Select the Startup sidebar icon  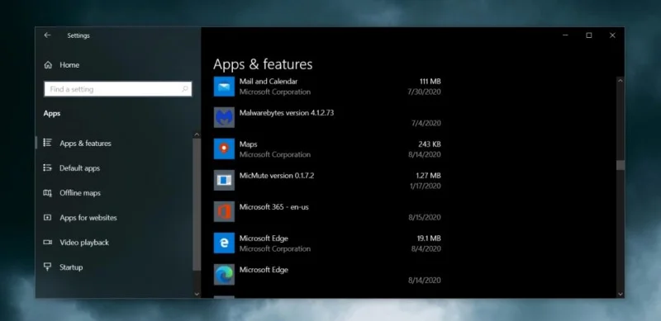click(48, 267)
